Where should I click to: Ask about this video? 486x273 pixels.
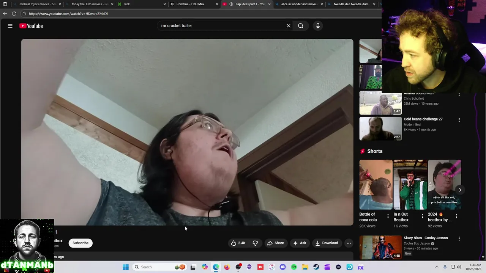300,243
